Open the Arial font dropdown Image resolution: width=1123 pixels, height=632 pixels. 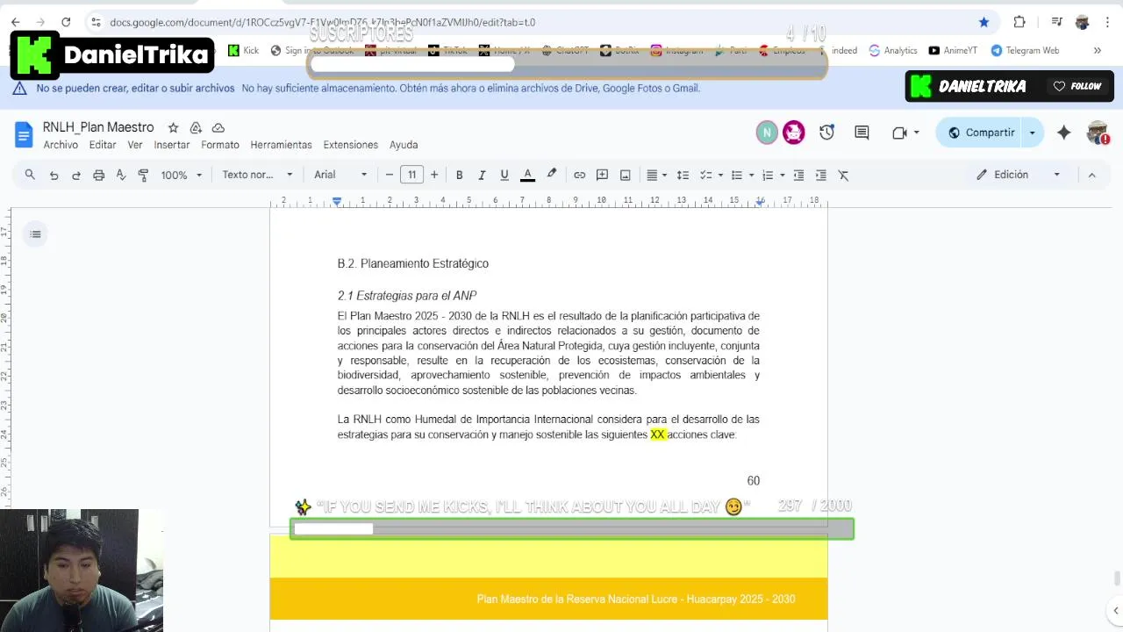coord(340,175)
